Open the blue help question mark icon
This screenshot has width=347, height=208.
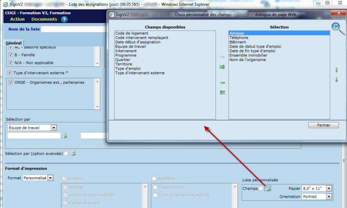coord(64,19)
